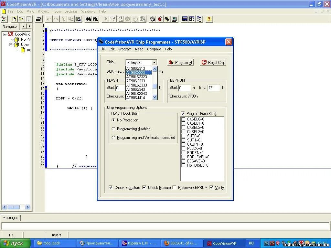
Task: Click the CodeWizardAVR gear icon
Action: pyautogui.click(x=153, y=19)
